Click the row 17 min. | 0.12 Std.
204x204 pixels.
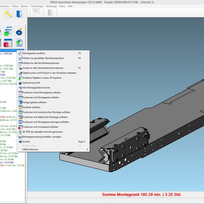coord(9,153)
